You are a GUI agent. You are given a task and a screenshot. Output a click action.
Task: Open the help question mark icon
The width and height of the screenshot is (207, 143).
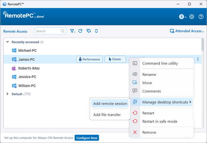tap(201, 17)
